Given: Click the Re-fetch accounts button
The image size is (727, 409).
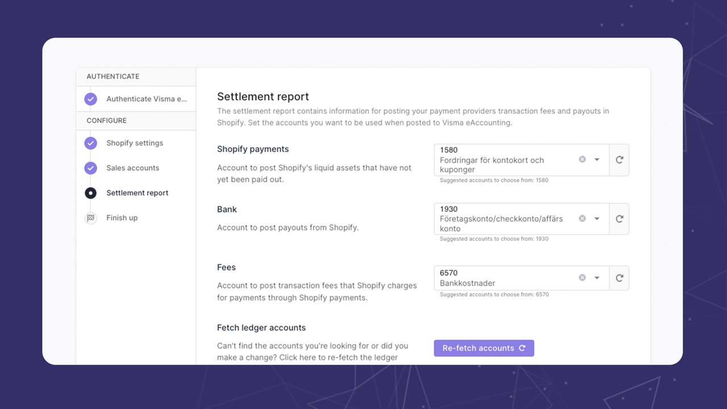Looking at the screenshot, I should coord(483,348).
